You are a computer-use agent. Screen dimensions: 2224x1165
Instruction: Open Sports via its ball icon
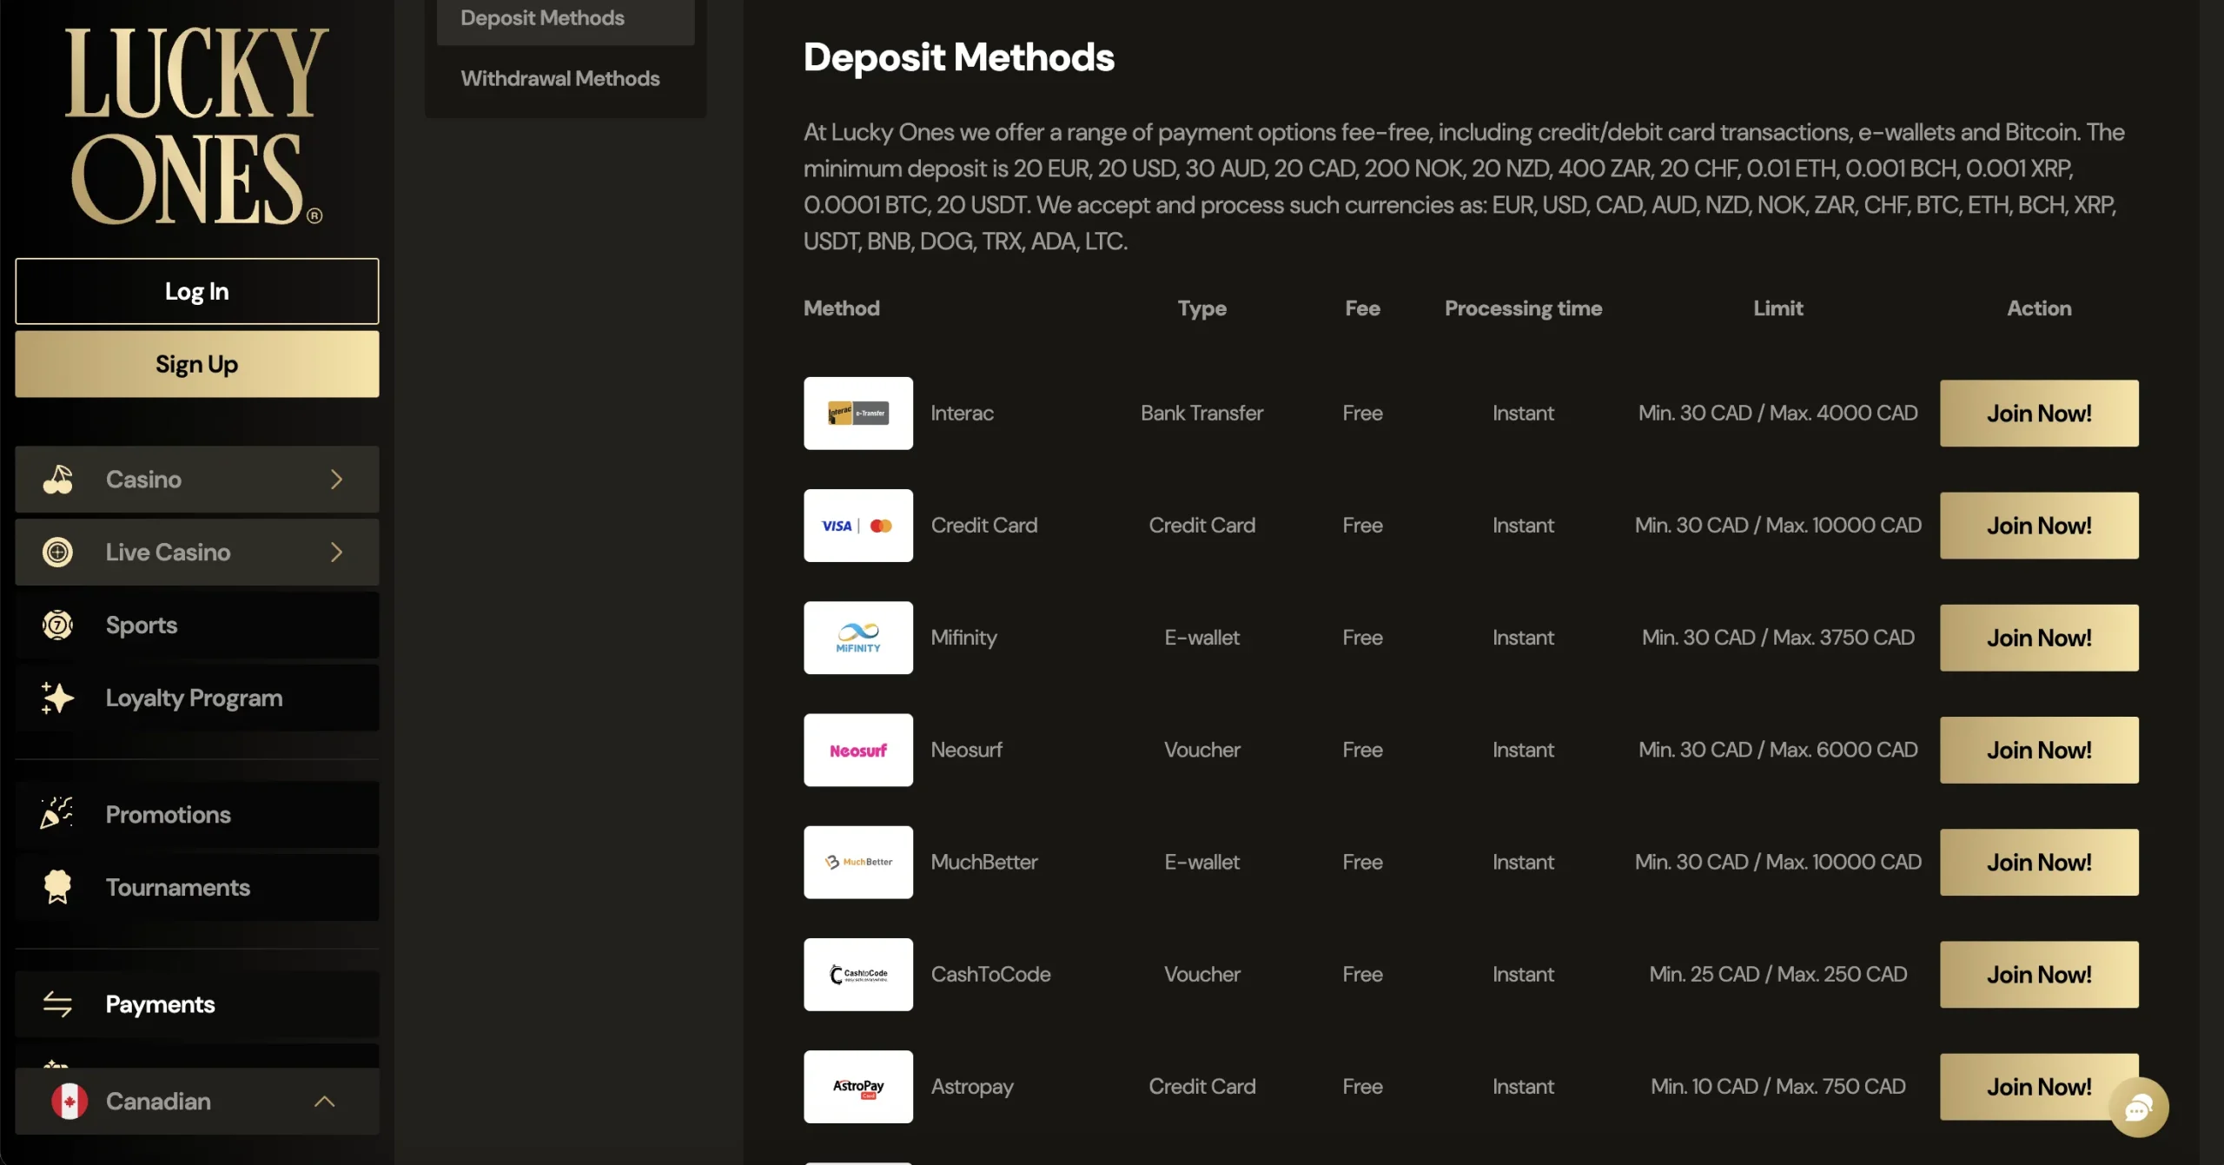click(57, 626)
